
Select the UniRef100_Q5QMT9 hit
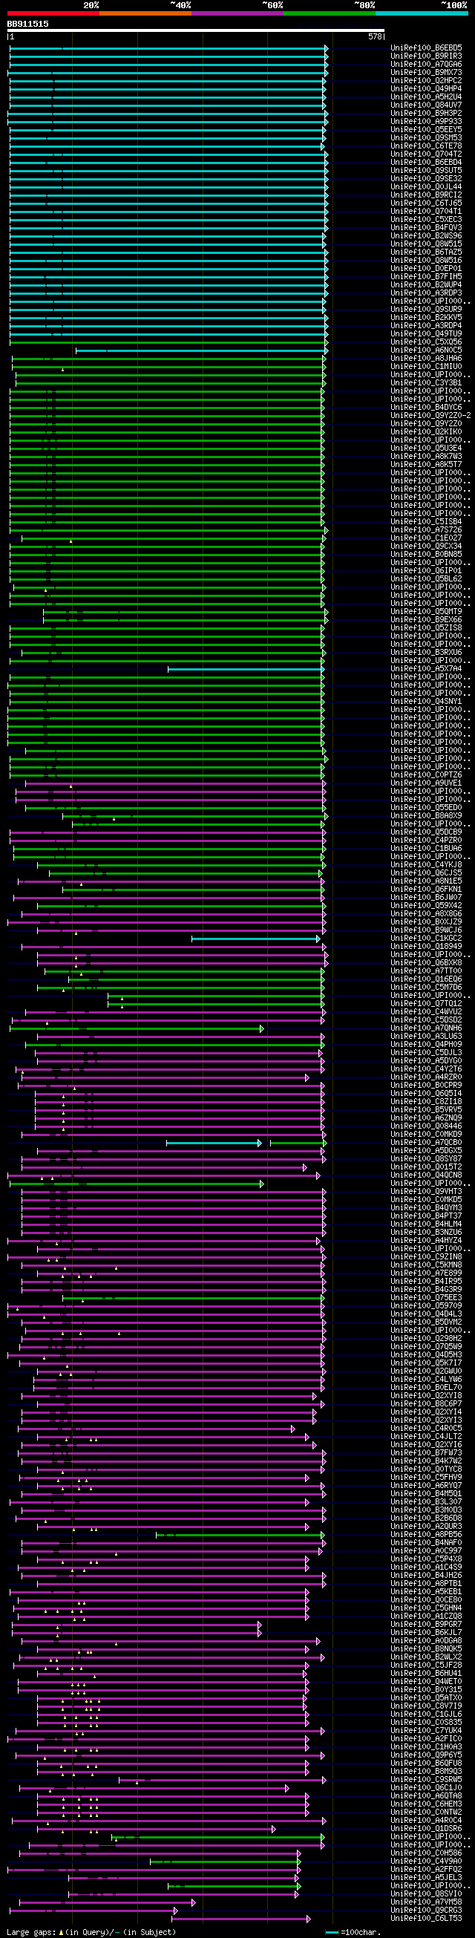click(426, 612)
